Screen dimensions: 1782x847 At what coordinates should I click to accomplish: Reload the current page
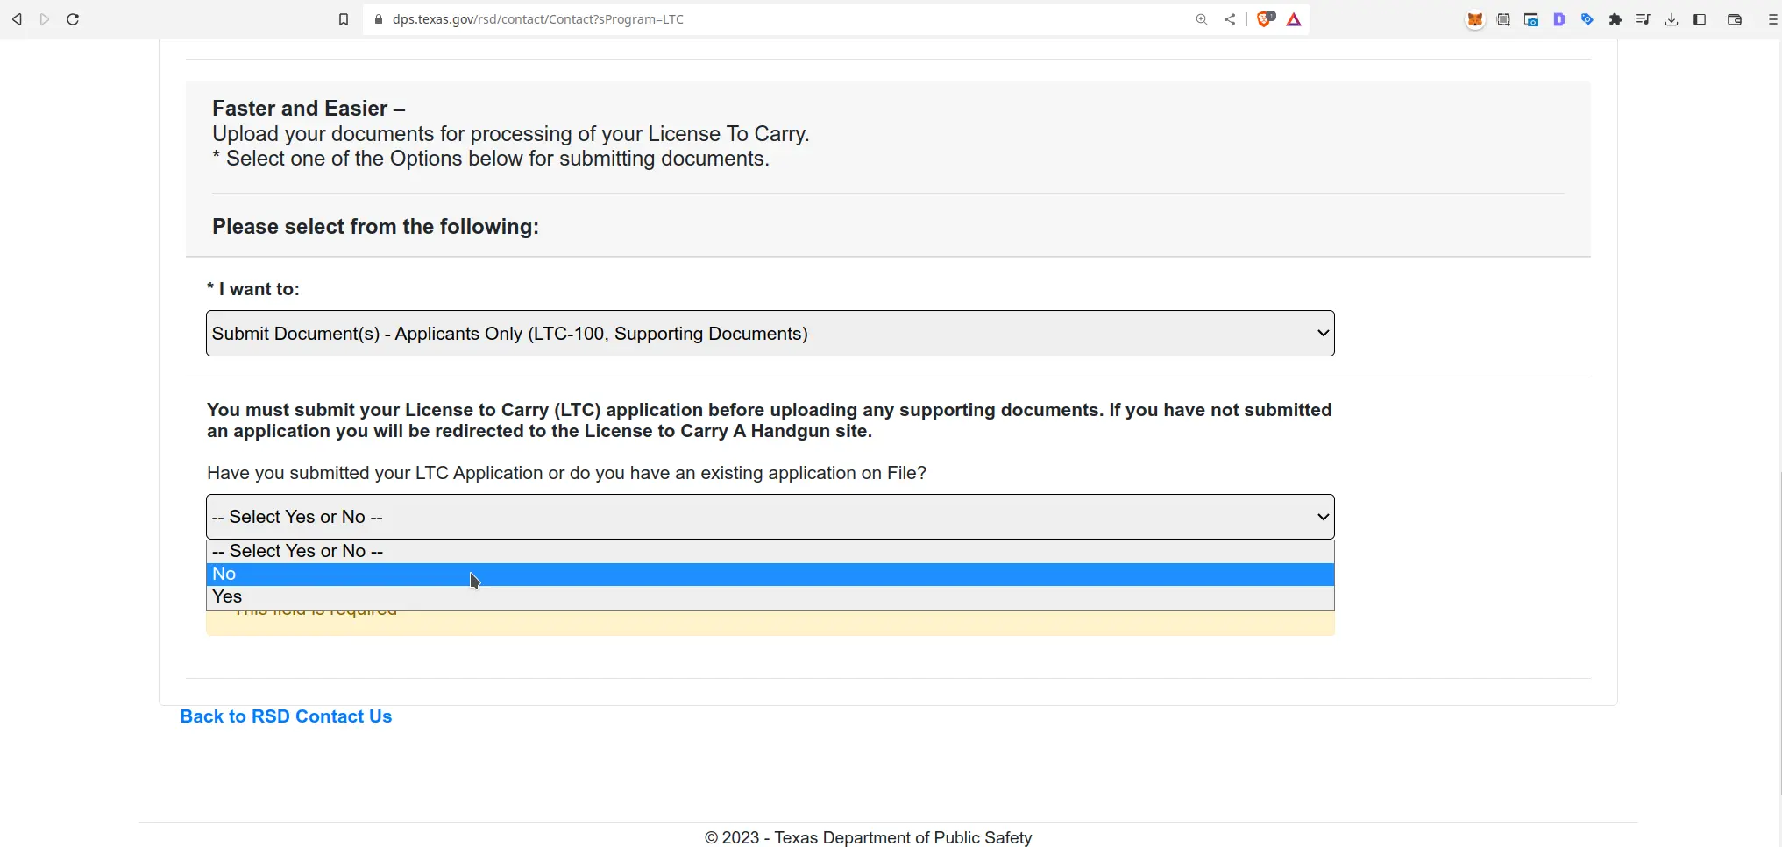(x=73, y=19)
